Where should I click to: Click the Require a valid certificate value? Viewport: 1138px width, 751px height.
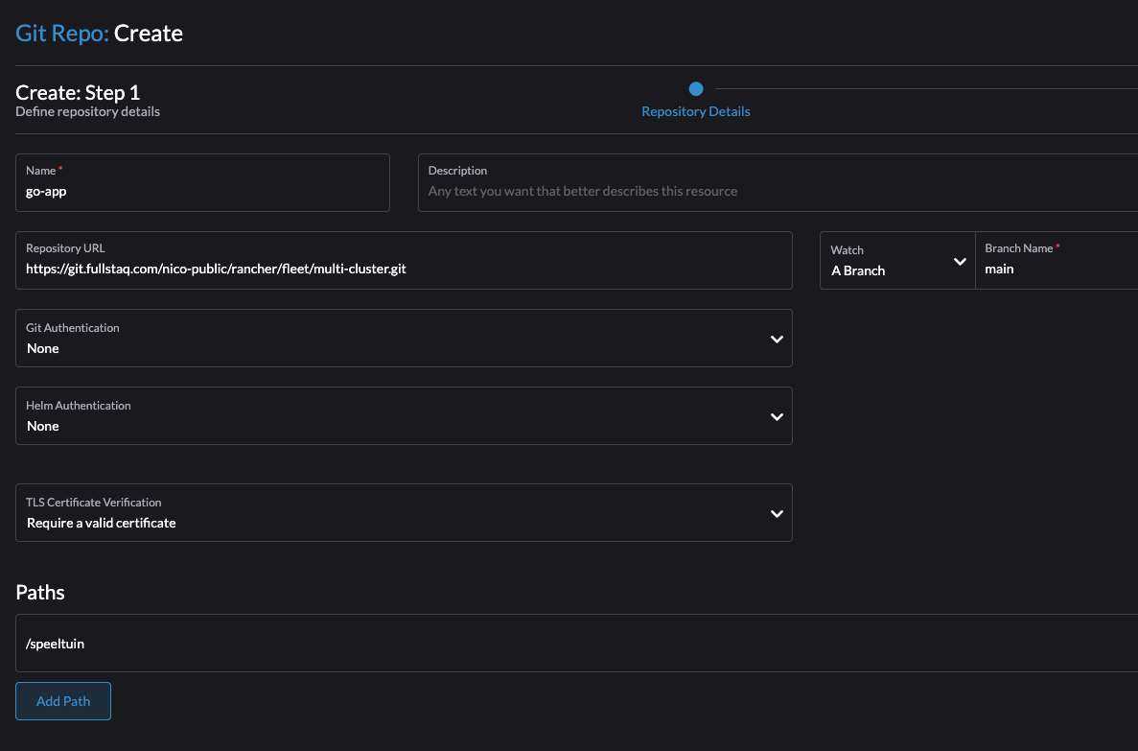click(x=101, y=523)
